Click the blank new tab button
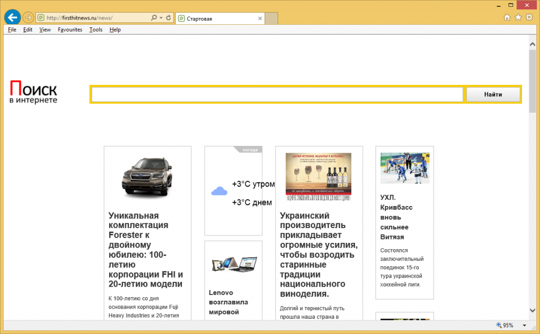This screenshot has height=334, width=540. pyautogui.click(x=271, y=18)
